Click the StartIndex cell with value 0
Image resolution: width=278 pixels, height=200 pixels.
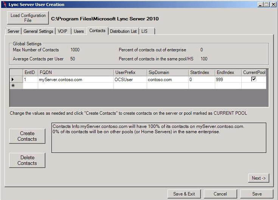202,80
